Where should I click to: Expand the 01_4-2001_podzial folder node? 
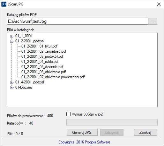click(11, 82)
